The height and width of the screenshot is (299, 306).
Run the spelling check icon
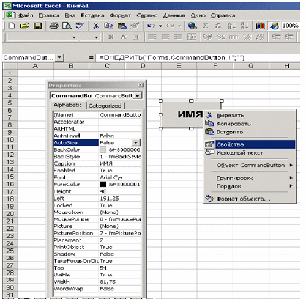pos(80,26)
